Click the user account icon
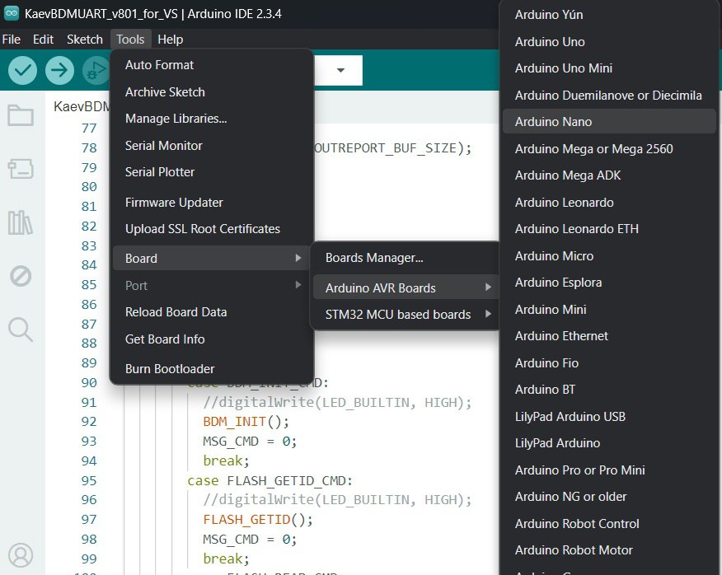This screenshot has height=575, width=722. point(21,555)
